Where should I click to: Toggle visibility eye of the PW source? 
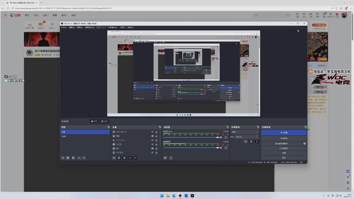152,149
